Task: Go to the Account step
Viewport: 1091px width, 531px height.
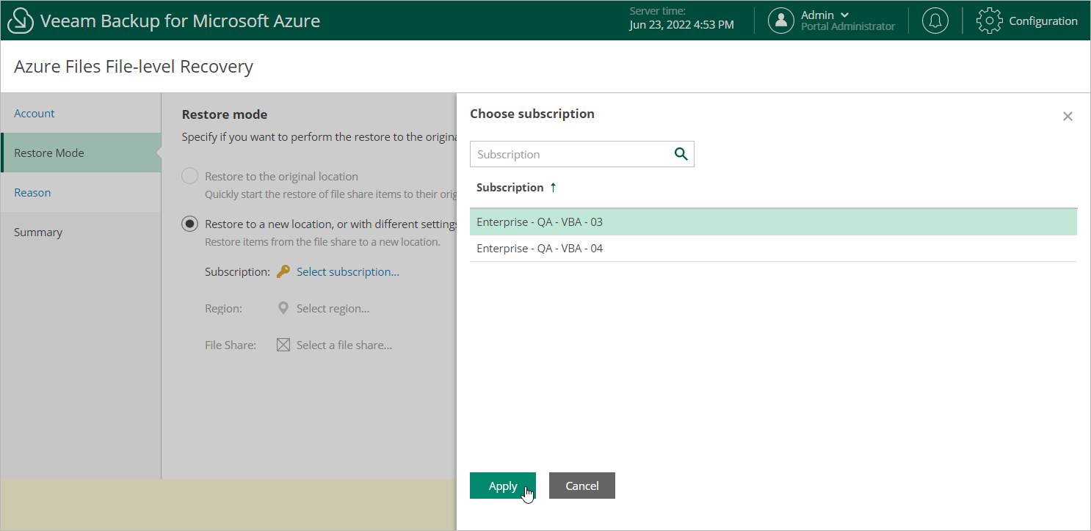Action: pos(35,114)
